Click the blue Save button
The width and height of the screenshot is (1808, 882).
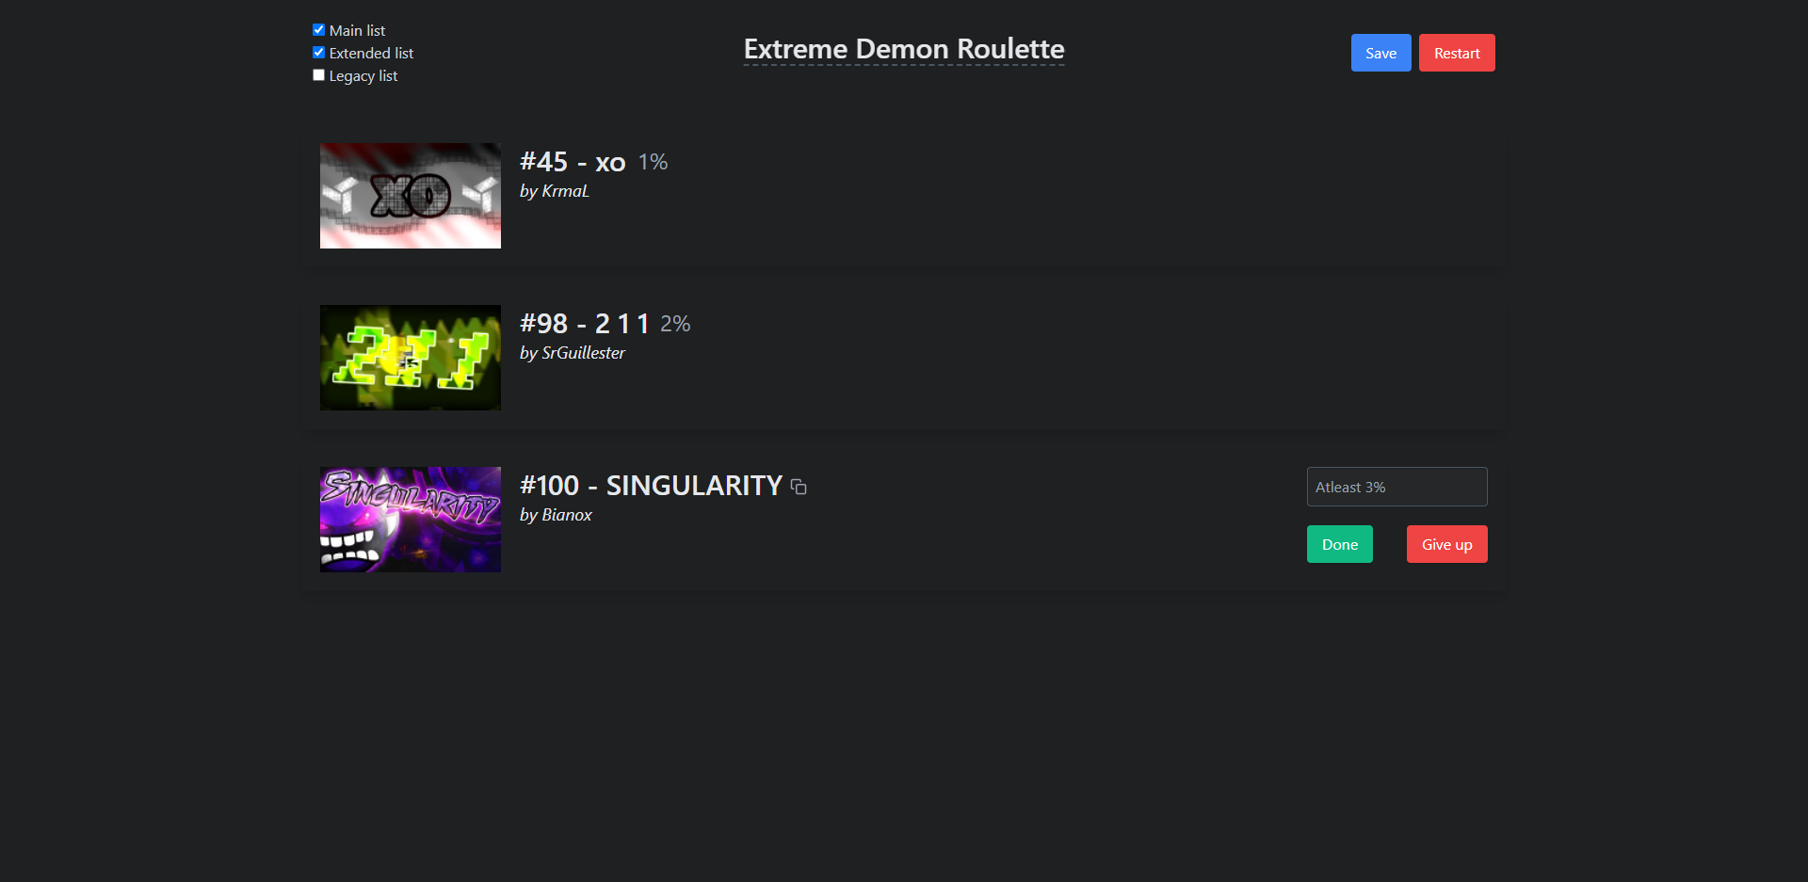1380,53
